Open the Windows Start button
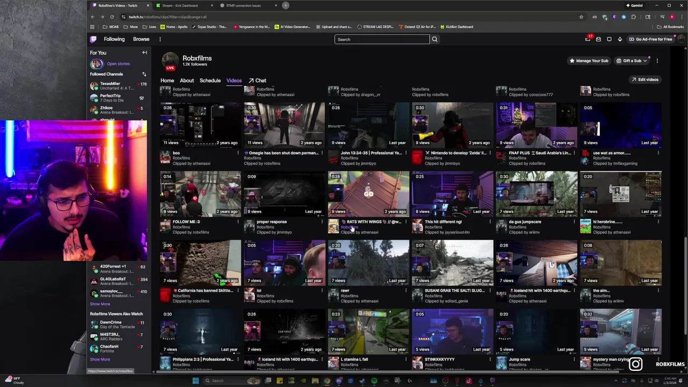This screenshot has width=688, height=387. point(196,381)
